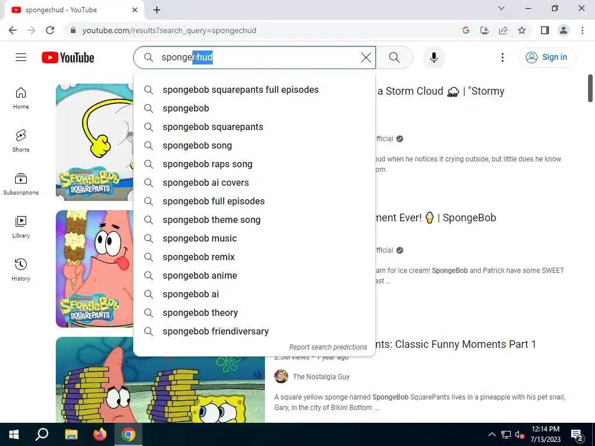Viewport: 595px width, 446px height.
Task: Share this page via share icon
Action: coord(503,30)
